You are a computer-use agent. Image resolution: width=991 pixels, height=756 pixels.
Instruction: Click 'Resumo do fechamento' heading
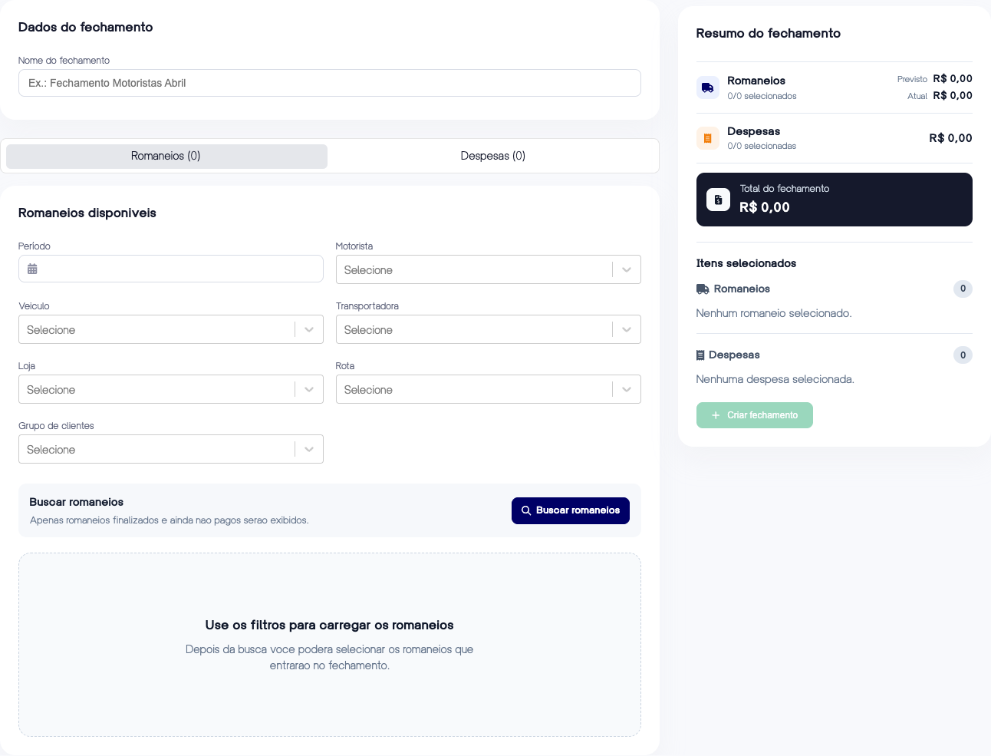coord(769,33)
